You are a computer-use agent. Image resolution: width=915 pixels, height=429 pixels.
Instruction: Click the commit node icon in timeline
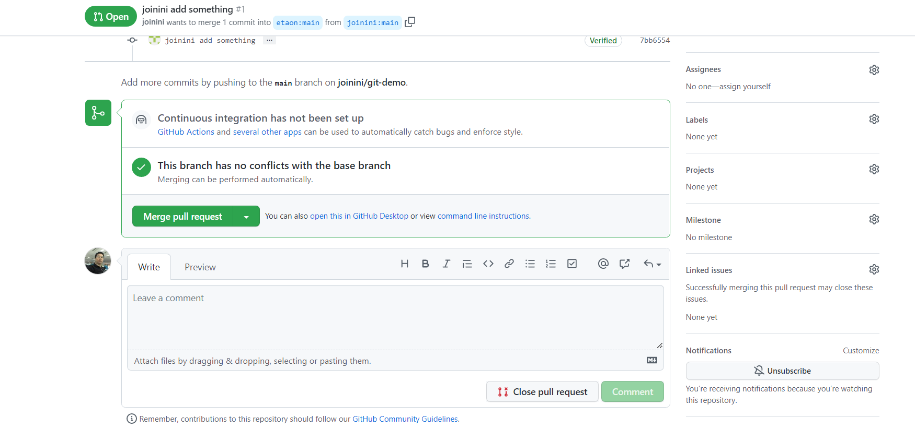click(132, 40)
